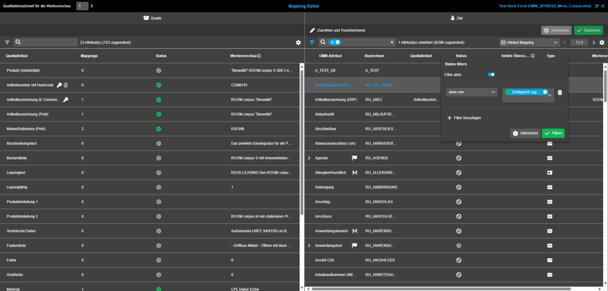Image resolution: width=608 pixels, height=291 pixels.
Task: Click Filter hinzufügen to add filter
Action: pos(464,118)
